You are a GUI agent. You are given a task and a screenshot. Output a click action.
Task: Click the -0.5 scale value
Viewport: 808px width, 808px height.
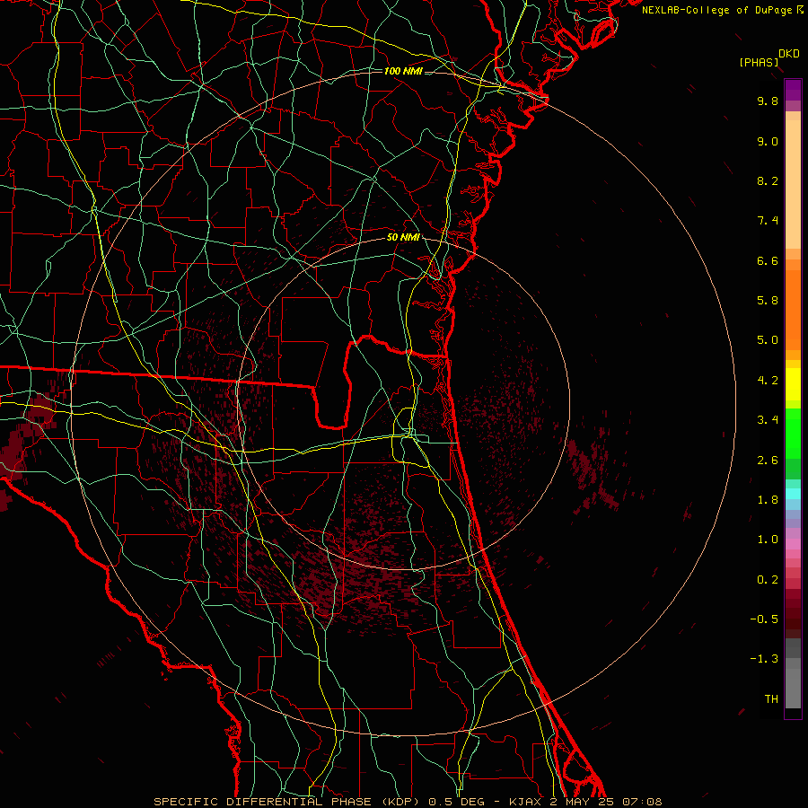(764, 619)
